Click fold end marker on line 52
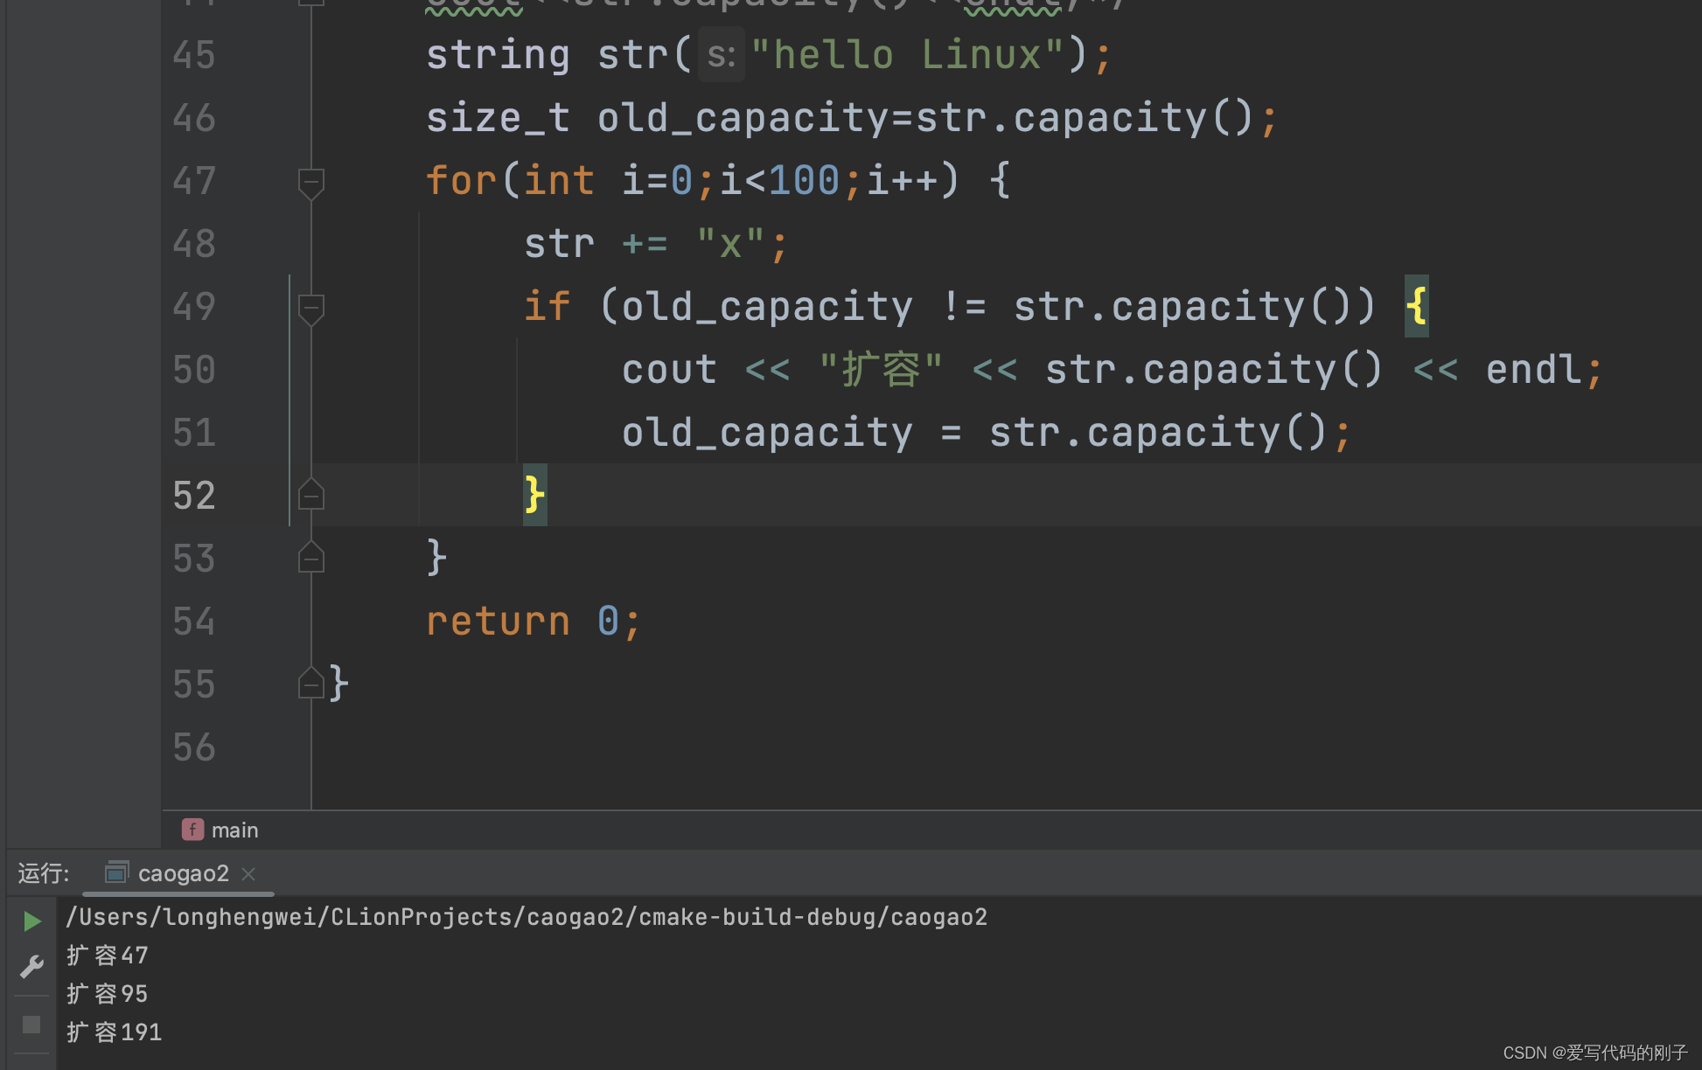This screenshot has width=1702, height=1070. point(310,495)
